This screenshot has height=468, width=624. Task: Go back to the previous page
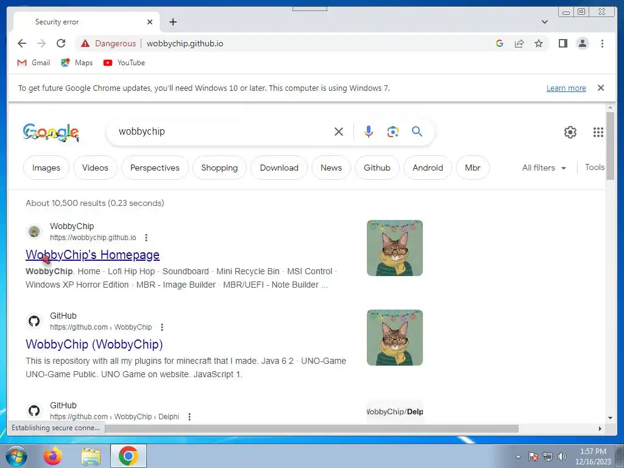coord(22,43)
